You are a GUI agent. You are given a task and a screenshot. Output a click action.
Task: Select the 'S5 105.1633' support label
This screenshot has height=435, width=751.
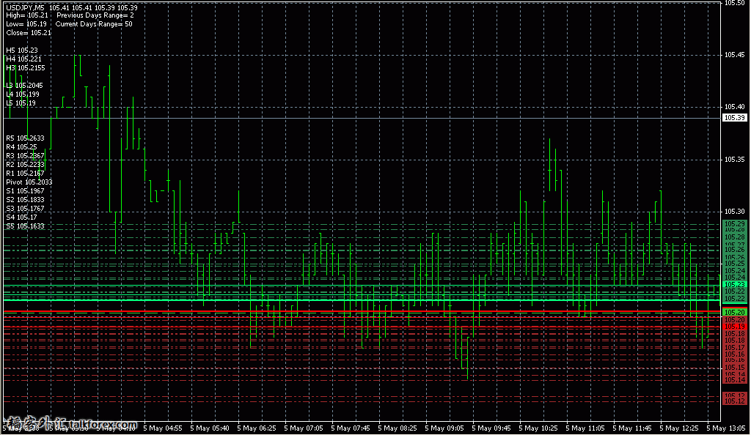(25, 226)
